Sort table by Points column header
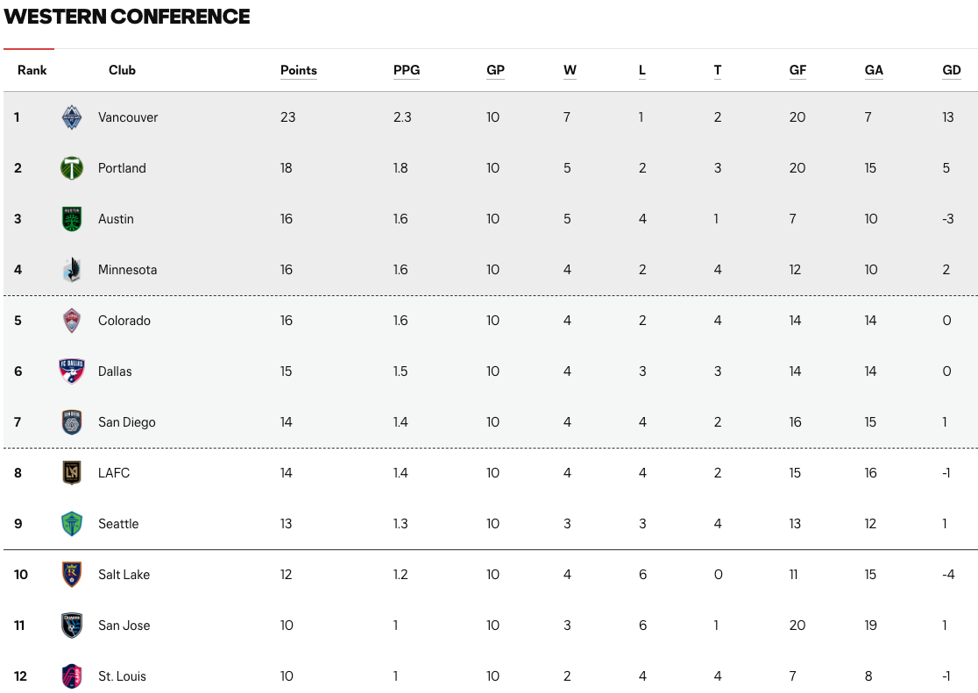 (x=298, y=70)
